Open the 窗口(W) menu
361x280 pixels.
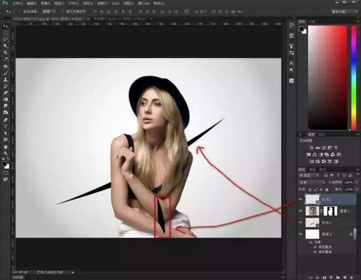point(144,4)
